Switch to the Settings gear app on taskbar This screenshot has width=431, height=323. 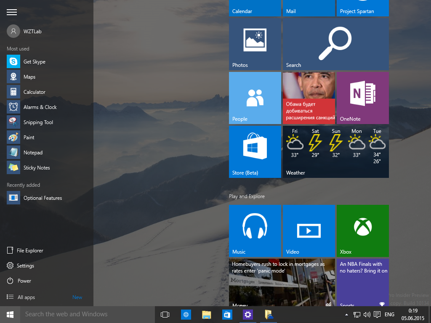pyautogui.click(x=247, y=315)
